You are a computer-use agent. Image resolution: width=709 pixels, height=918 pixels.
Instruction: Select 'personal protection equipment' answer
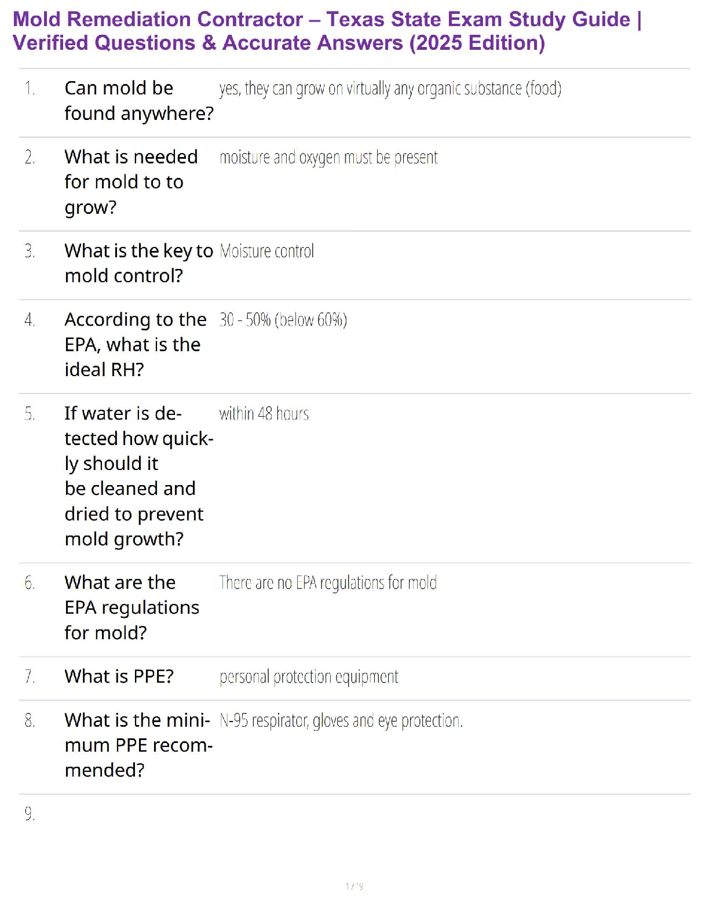click(x=309, y=677)
